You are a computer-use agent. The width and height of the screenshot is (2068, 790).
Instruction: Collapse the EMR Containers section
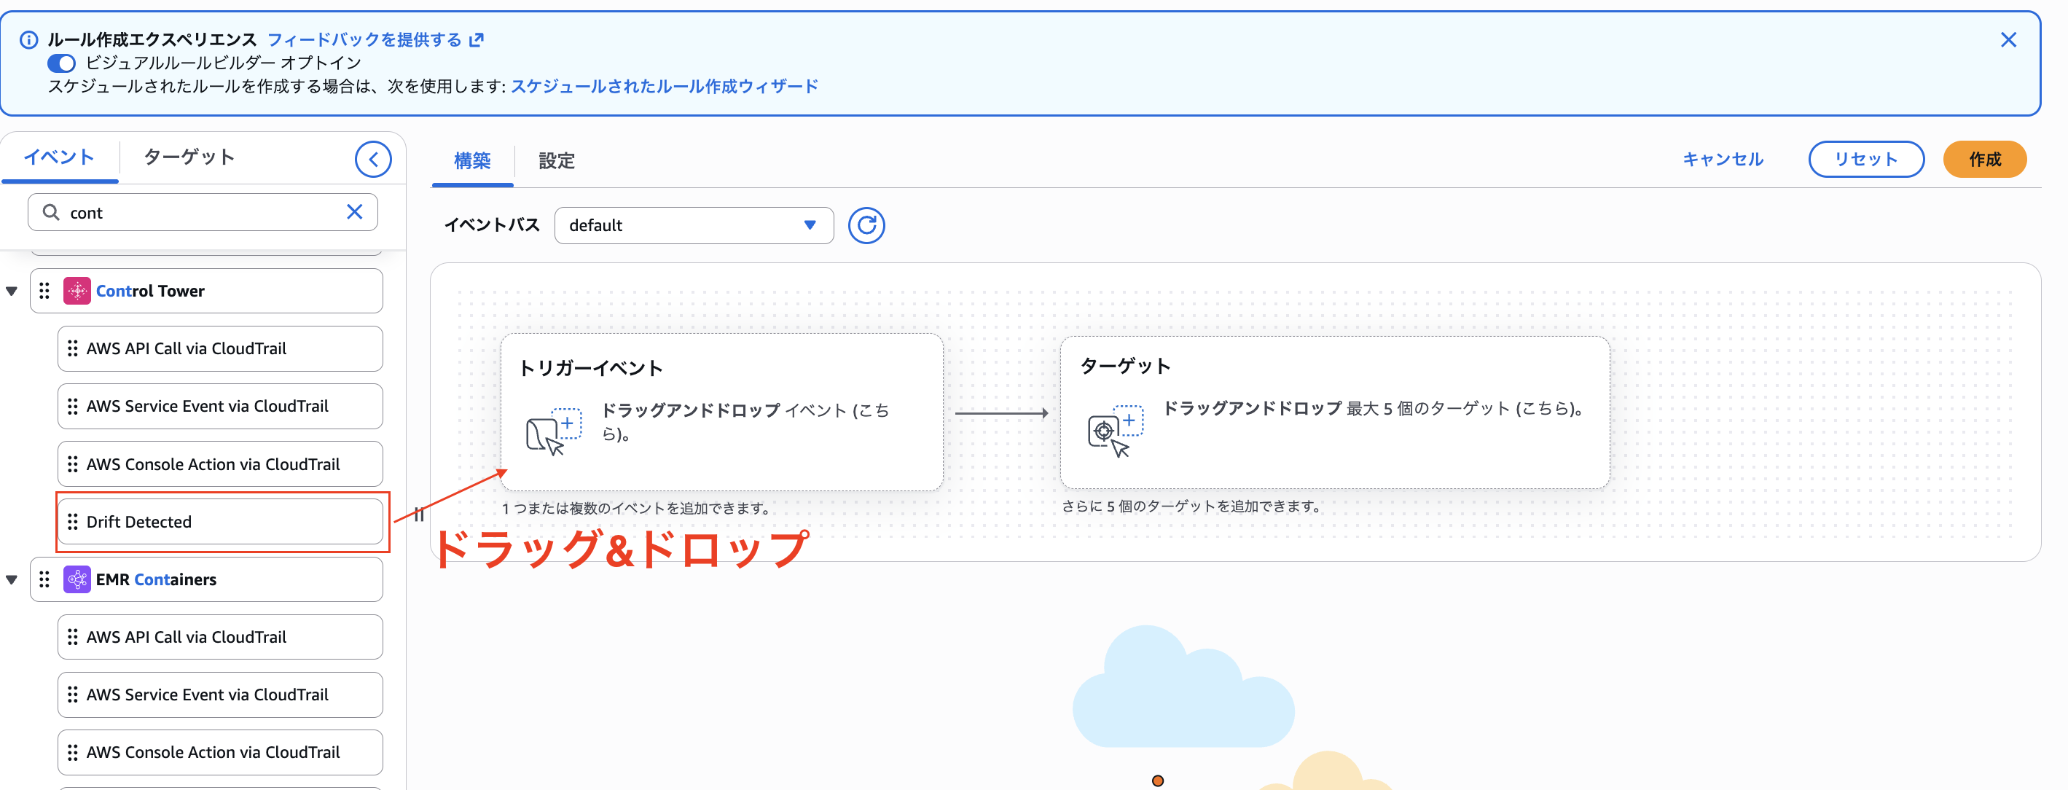[11, 579]
